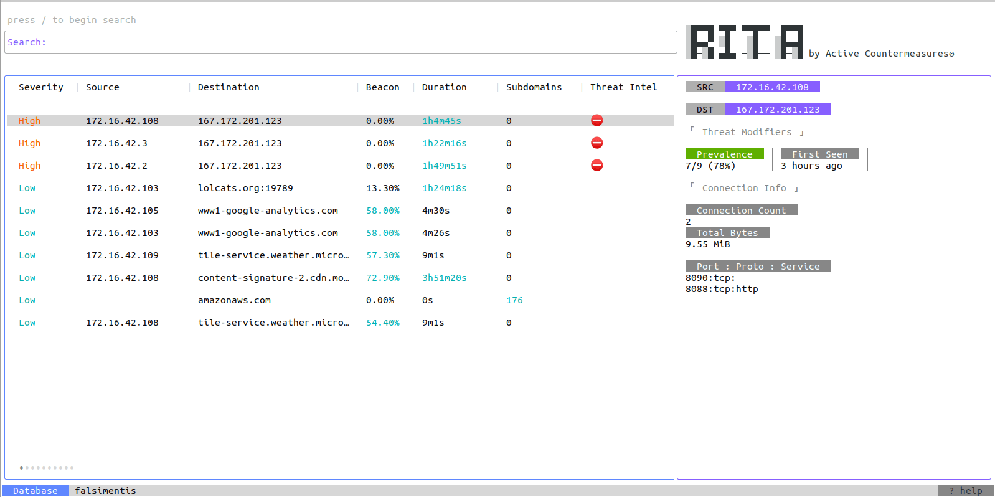This screenshot has width=995, height=497.
Task: Click the 3 hours ago value
Action: click(x=811, y=166)
